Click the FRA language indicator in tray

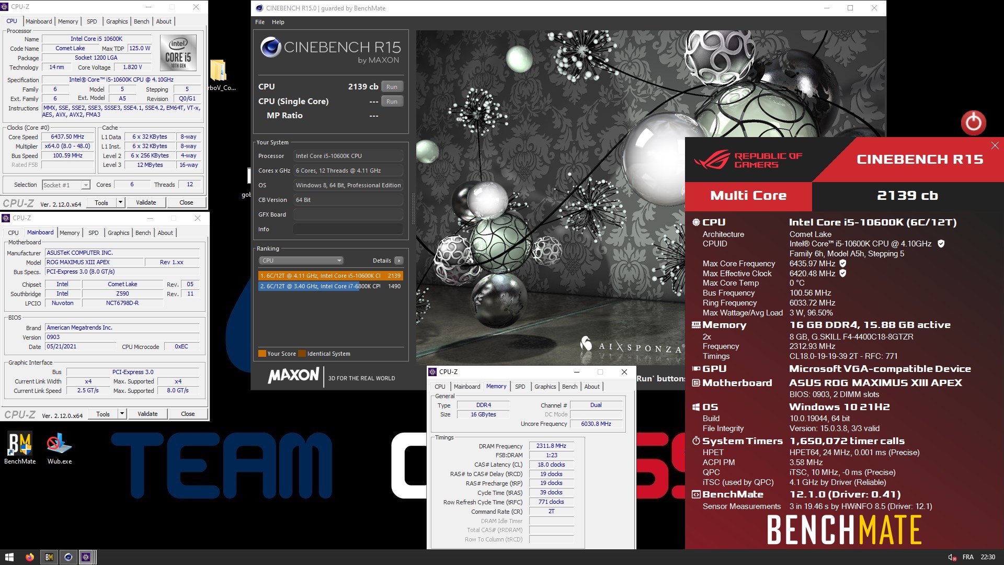pos(968,557)
